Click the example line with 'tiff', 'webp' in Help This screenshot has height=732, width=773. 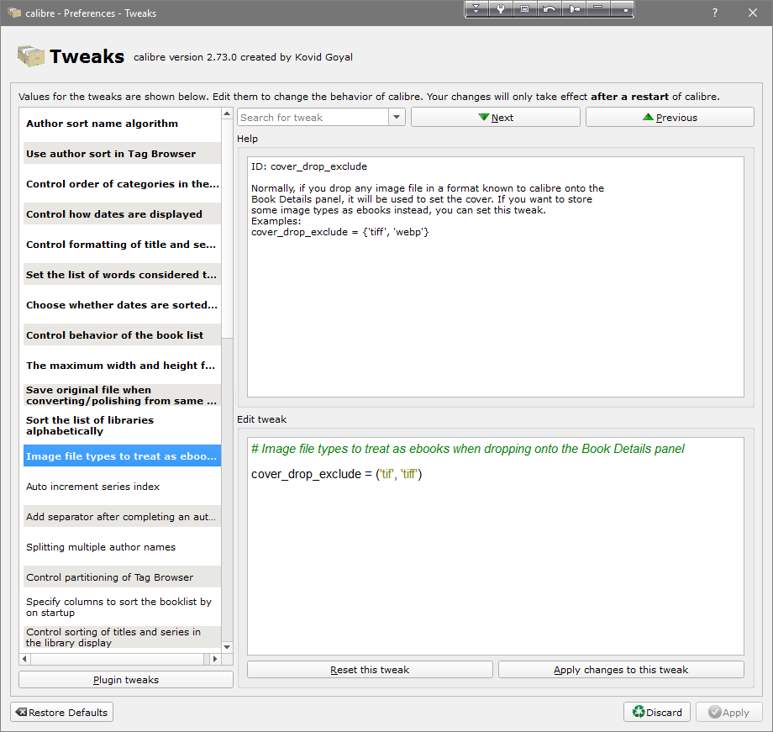(340, 232)
